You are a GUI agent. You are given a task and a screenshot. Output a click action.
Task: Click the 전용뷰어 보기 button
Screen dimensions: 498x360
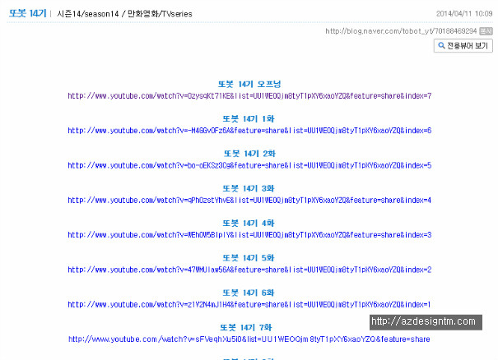click(x=463, y=46)
